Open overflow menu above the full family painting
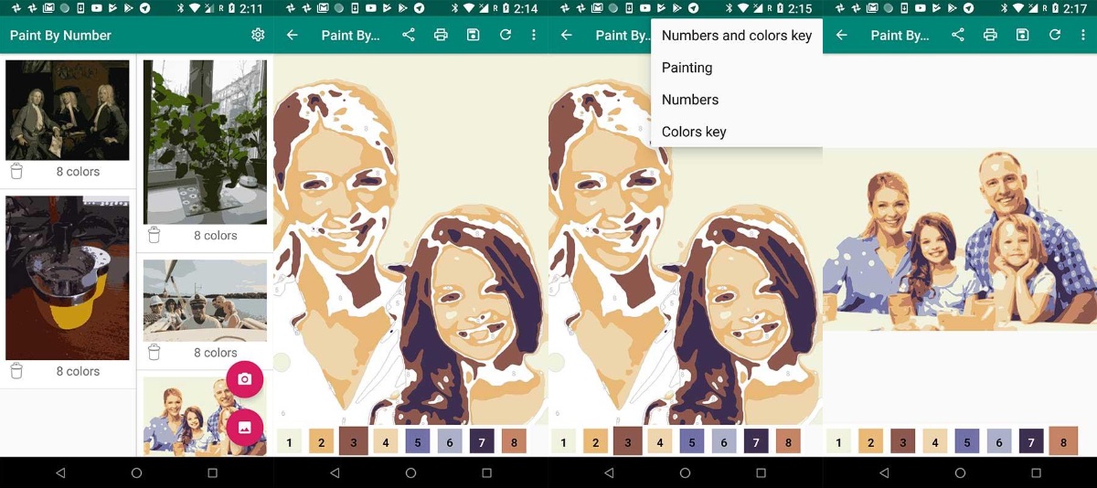Image resolution: width=1097 pixels, height=488 pixels. [1083, 35]
